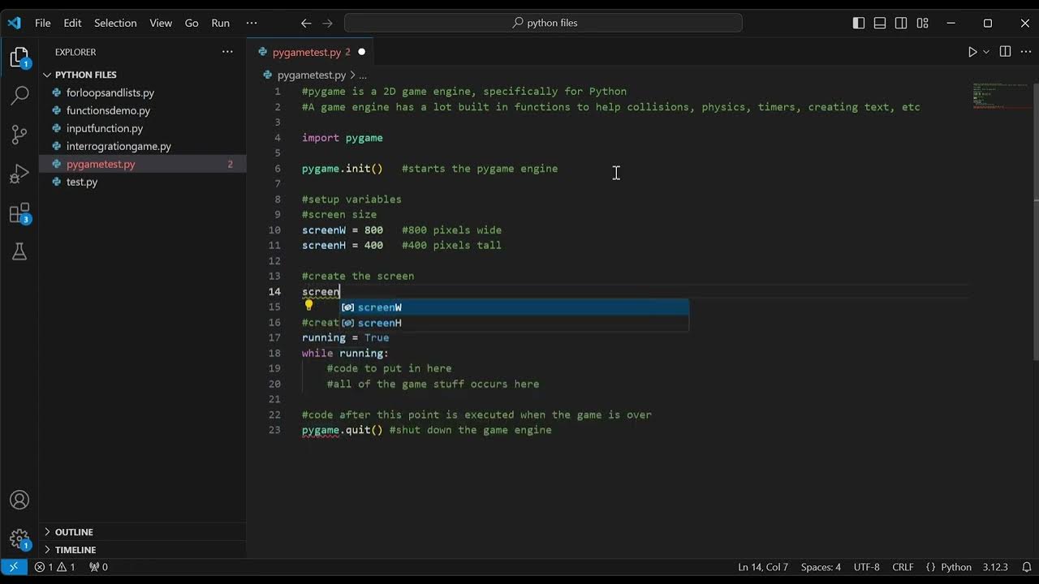This screenshot has width=1039, height=584.
Task: Open the Extensions view icon
Action: click(x=19, y=213)
